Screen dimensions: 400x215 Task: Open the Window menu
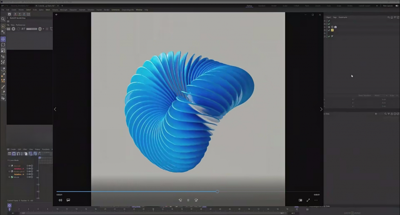139,10
